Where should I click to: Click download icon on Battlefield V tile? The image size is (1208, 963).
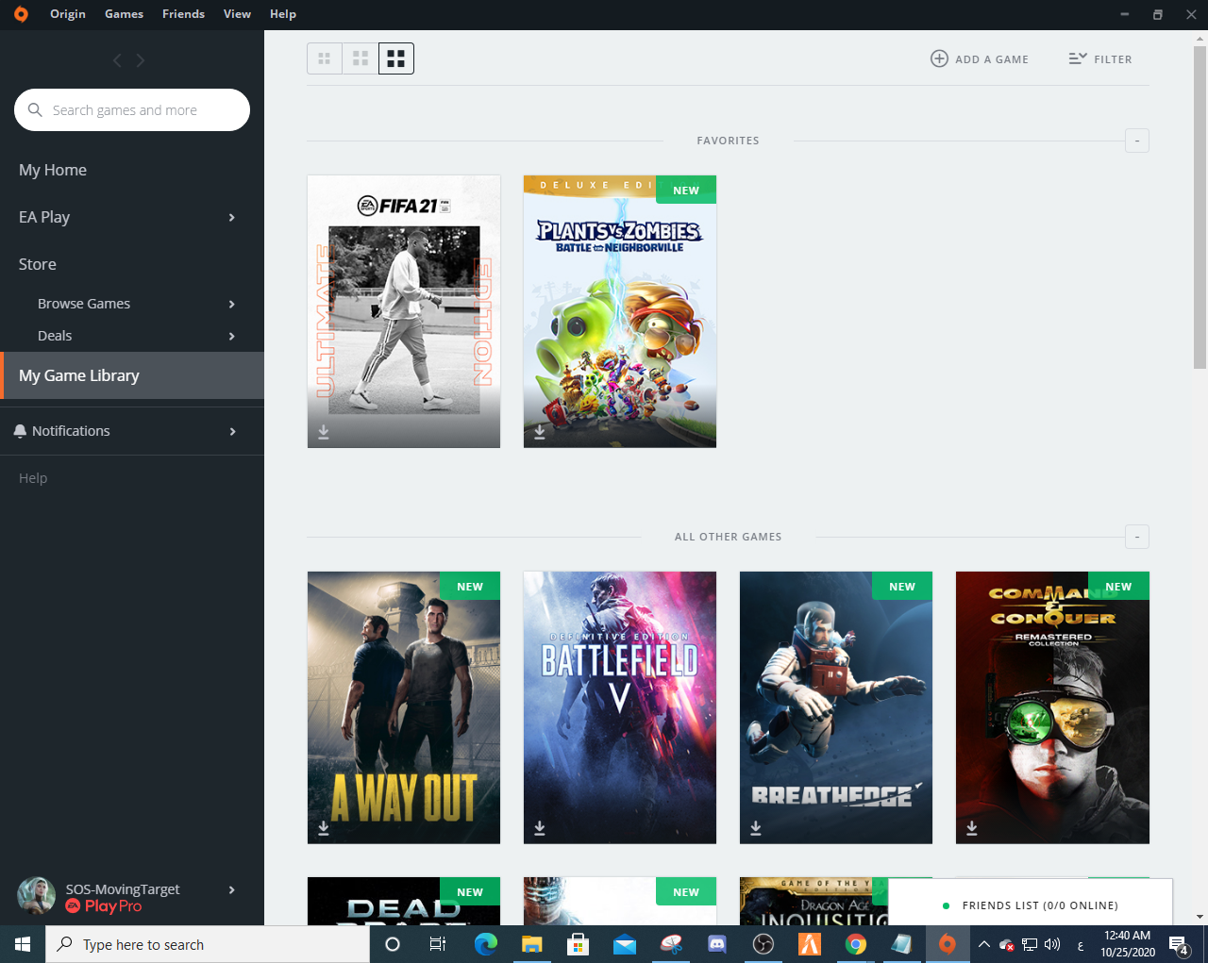point(540,827)
